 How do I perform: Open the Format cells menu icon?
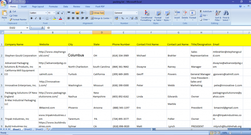[193, 13]
